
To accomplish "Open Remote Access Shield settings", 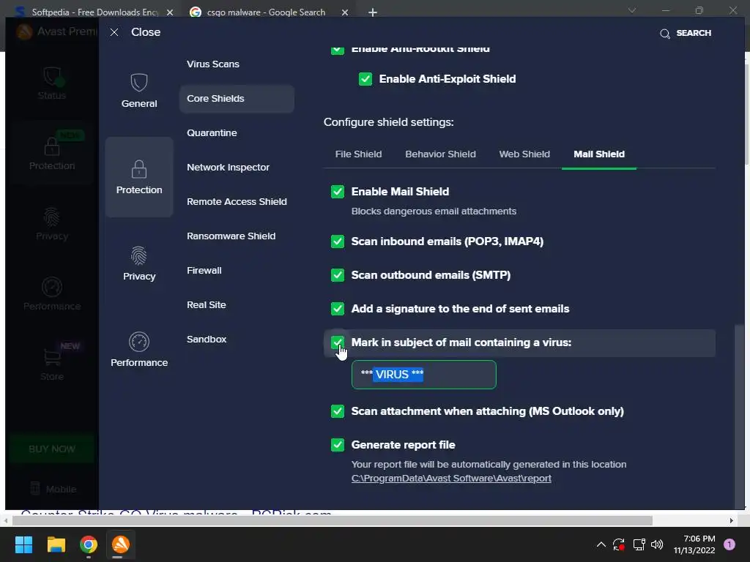I will tap(237, 202).
